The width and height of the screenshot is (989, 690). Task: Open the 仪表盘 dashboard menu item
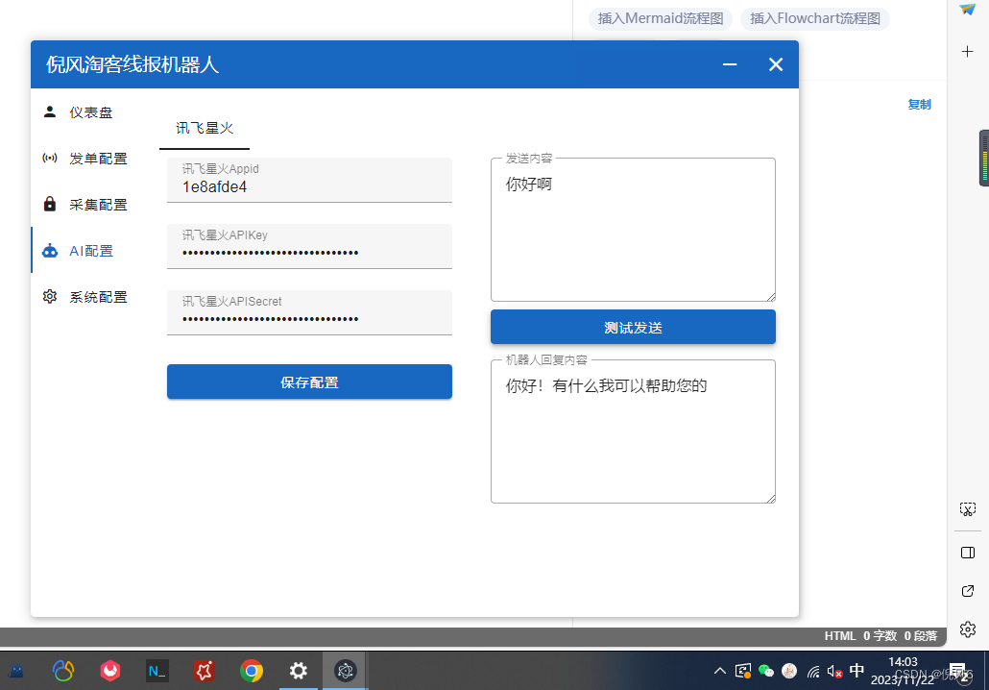click(90, 112)
